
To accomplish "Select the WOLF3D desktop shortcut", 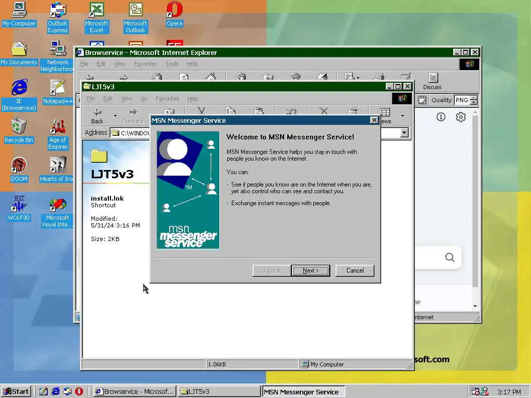I will tap(19, 209).
